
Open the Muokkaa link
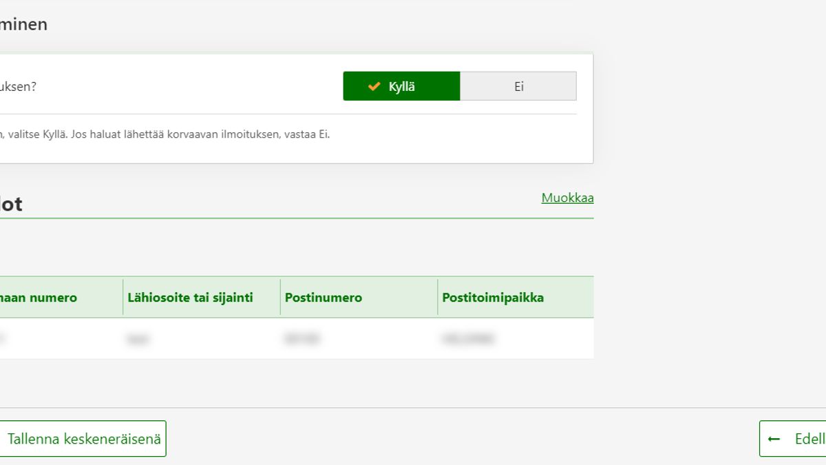click(x=567, y=198)
